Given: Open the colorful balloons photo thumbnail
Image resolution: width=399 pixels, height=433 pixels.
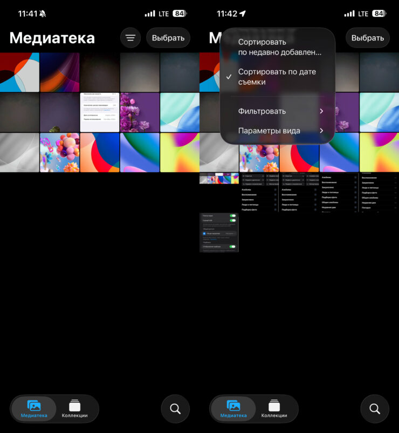Looking at the screenshot, I should (59, 152).
